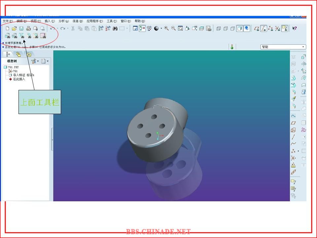Screen dimensions: 317x238
Task: Click the datum curve tool in right toolbar
Action: 293,144
